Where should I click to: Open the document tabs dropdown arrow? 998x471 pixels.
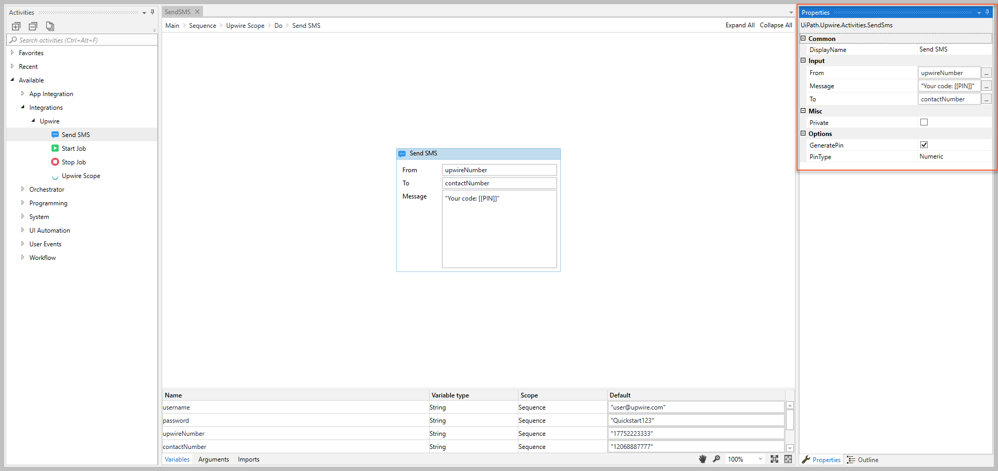[791, 13]
